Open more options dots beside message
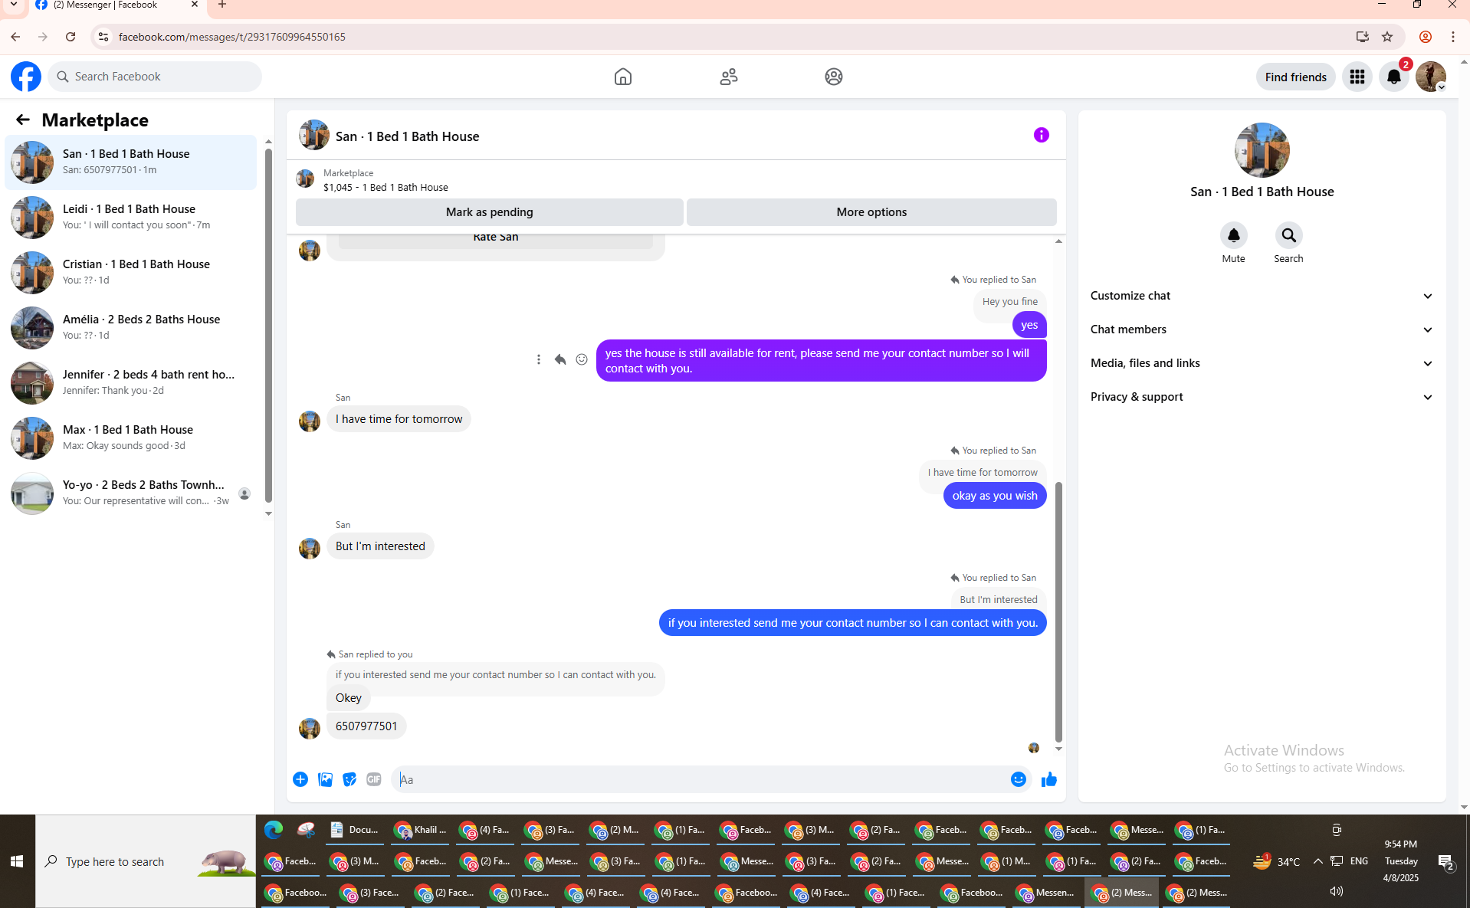The image size is (1470, 908). [539, 359]
